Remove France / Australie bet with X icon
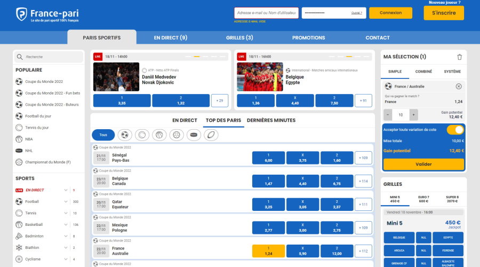The width and height of the screenshot is (480, 267). pyautogui.click(x=458, y=87)
